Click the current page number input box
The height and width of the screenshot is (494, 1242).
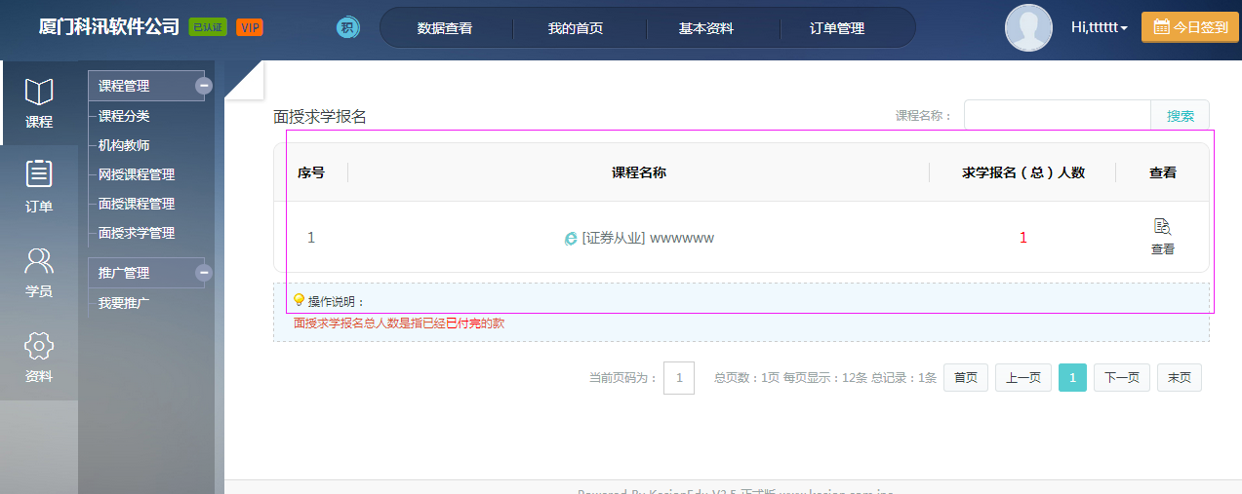tap(679, 378)
